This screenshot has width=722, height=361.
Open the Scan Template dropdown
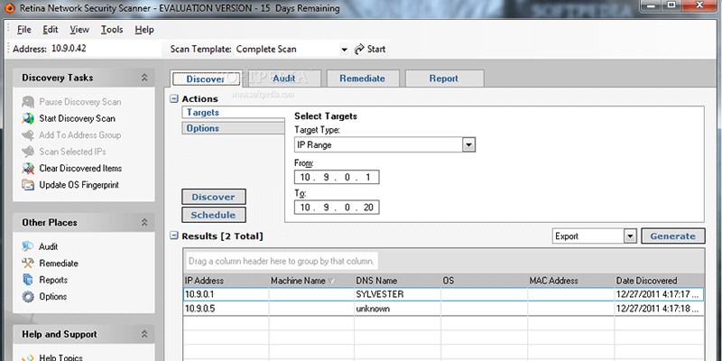(344, 50)
